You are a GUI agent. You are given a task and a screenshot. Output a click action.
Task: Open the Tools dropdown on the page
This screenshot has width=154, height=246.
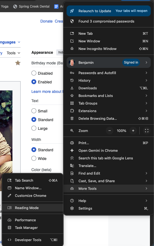tap(14, 53)
